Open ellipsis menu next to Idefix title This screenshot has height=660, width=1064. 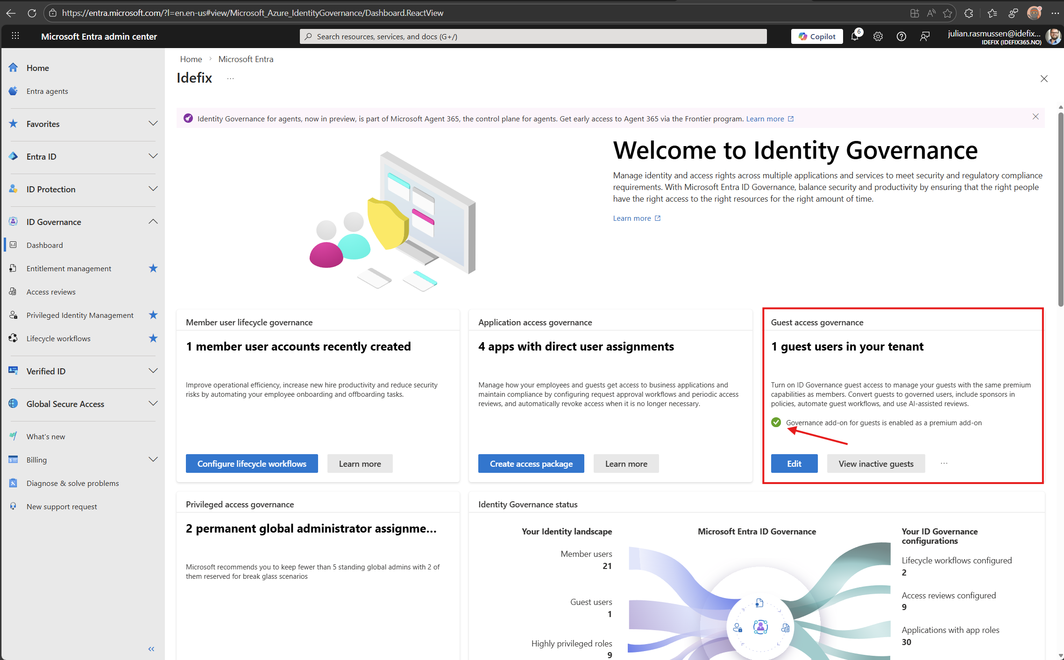tap(230, 78)
